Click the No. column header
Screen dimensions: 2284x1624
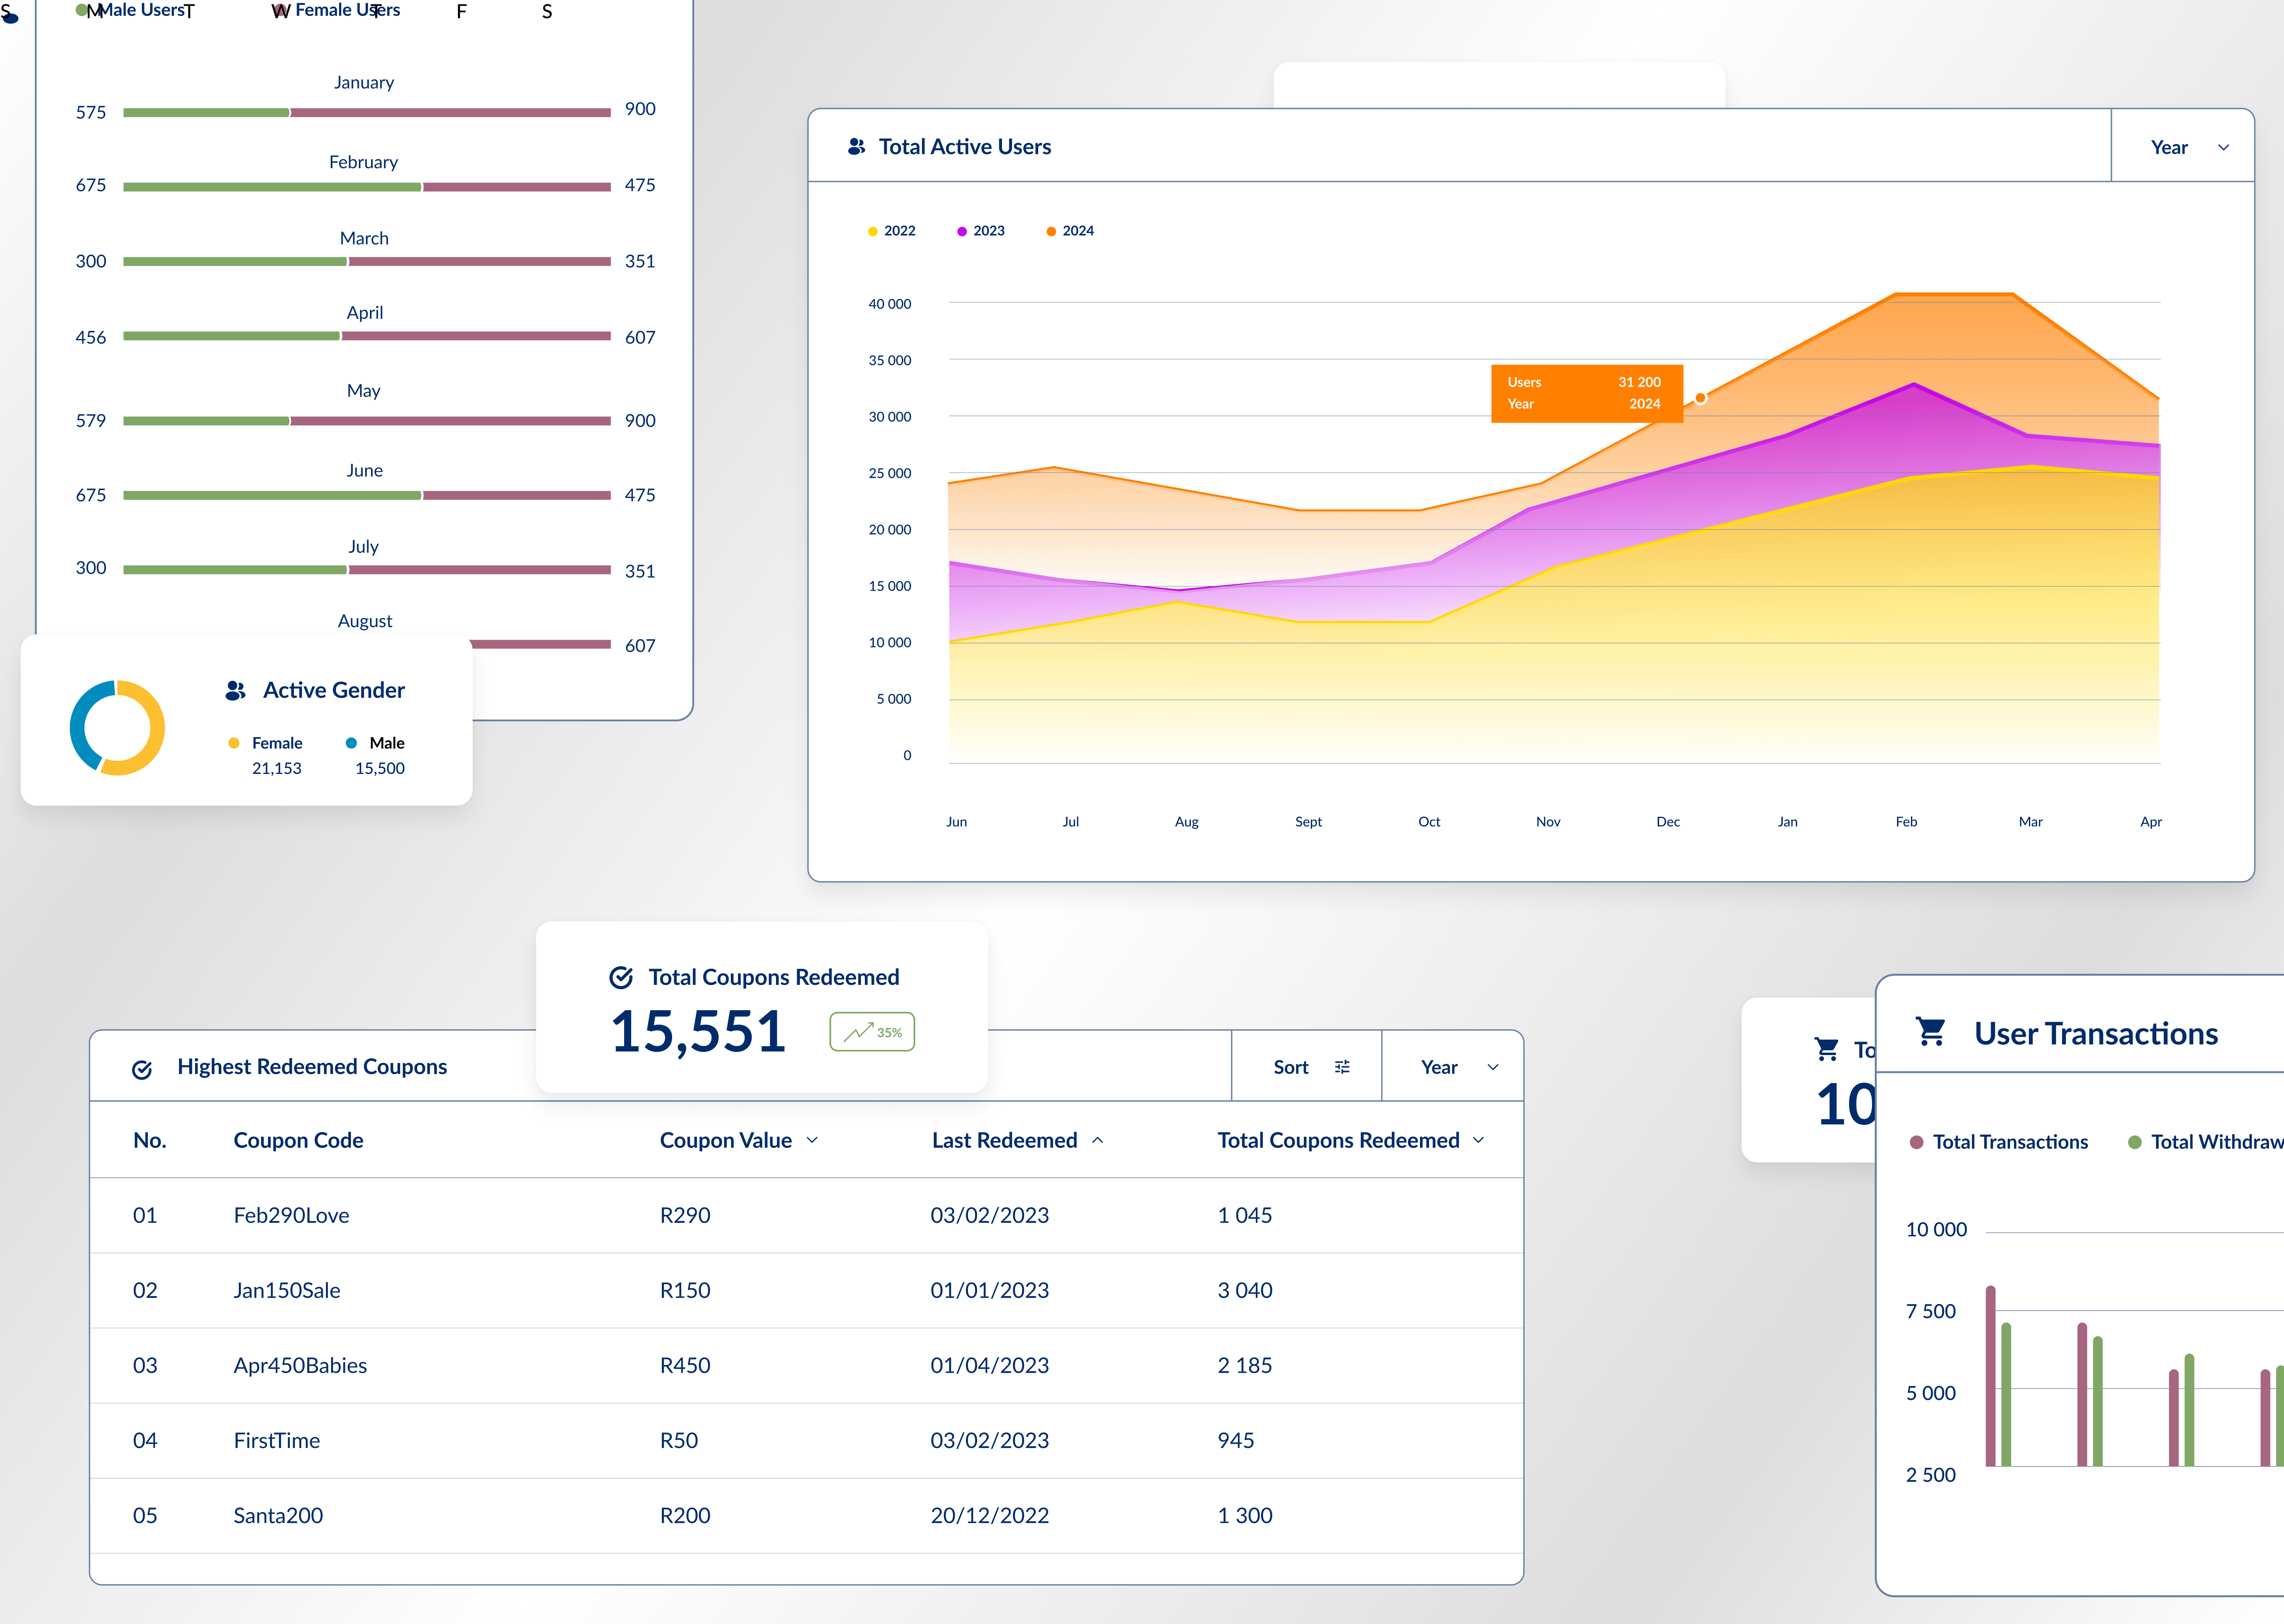click(x=150, y=1140)
